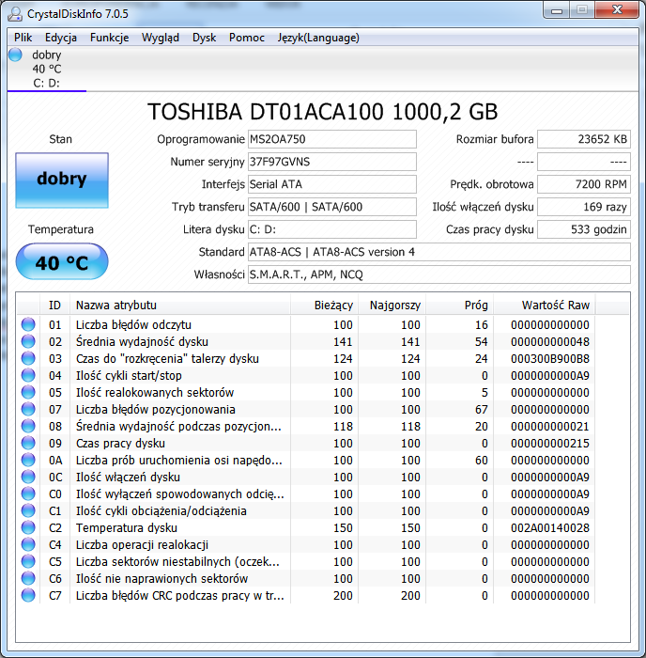This screenshot has height=658, width=646.
Task: Click the Tryb transferu field SATA/600
Action: click(x=332, y=207)
